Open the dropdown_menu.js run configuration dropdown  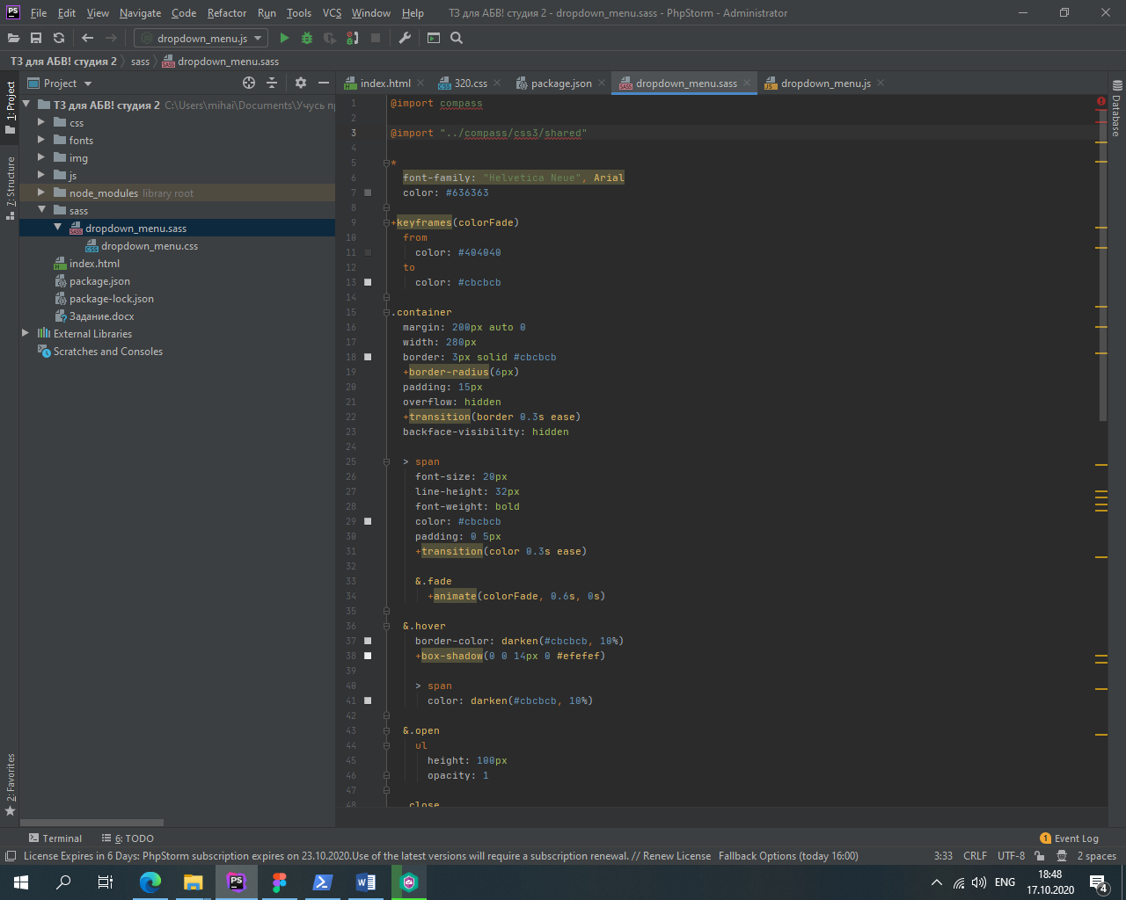[201, 38]
